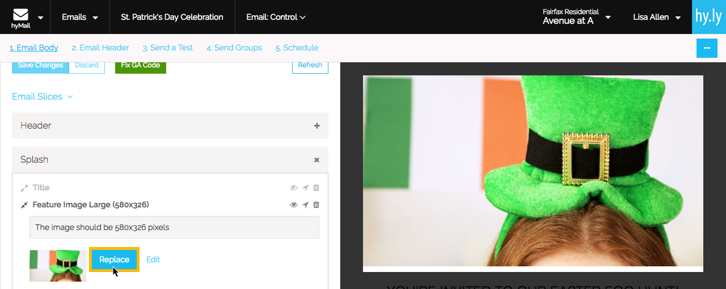The image size is (726, 289).
Task: Go to 3. Send a Test step
Action: (168, 48)
